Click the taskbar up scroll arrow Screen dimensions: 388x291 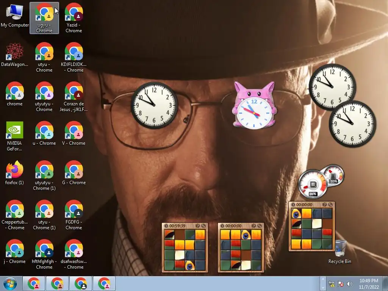pos(322,280)
